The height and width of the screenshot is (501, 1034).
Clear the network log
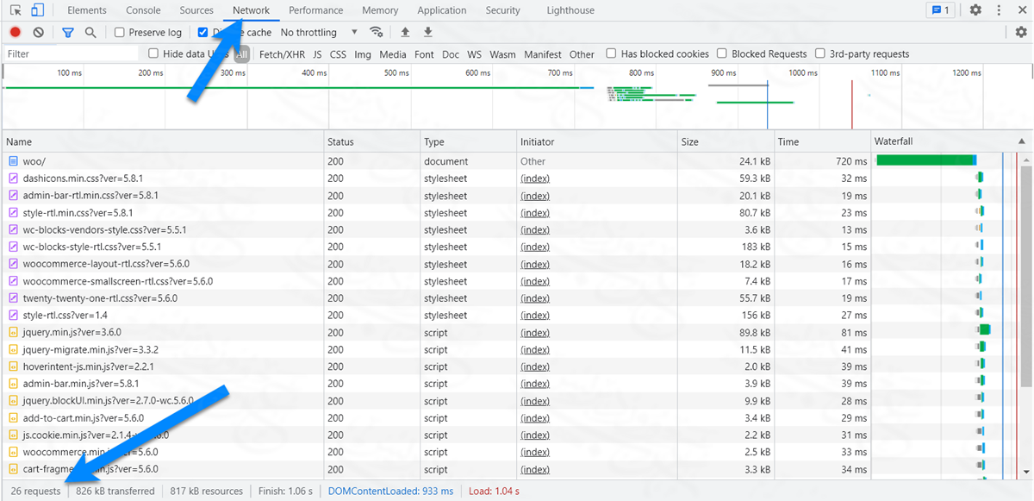38,33
